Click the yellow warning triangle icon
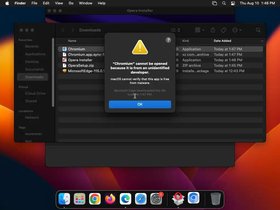 point(140,47)
